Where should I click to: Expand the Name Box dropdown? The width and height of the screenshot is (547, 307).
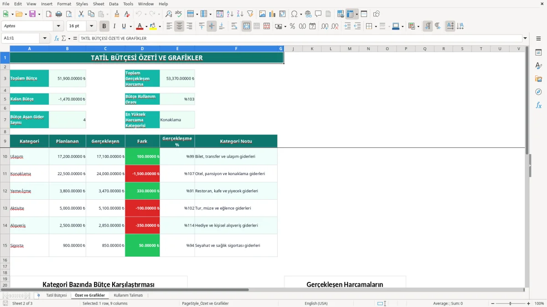(x=45, y=39)
